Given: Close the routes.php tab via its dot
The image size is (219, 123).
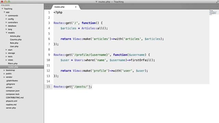Looking at the screenshot, I should pyautogui.click(x=76, y=7).
